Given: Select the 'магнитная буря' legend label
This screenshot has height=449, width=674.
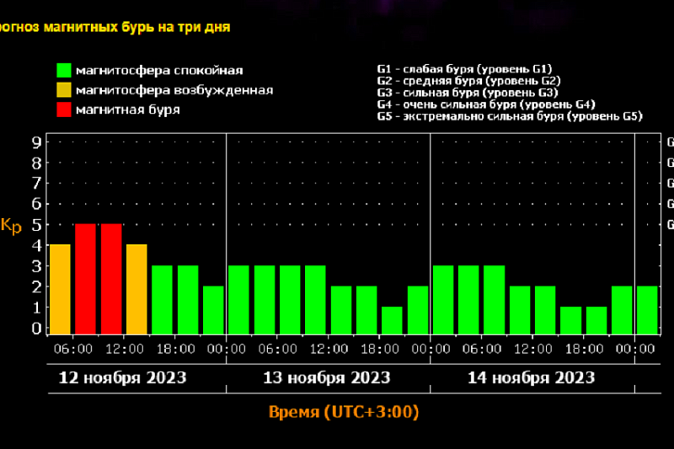Looking at the screenshot, I should pos(127,110).
